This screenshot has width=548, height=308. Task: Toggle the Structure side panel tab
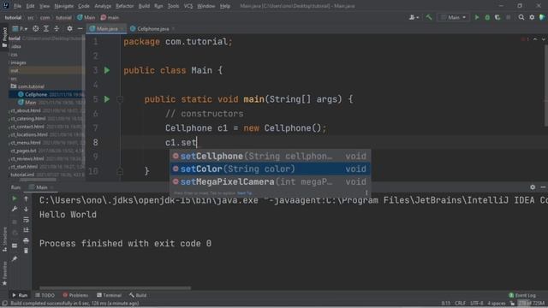4,240
